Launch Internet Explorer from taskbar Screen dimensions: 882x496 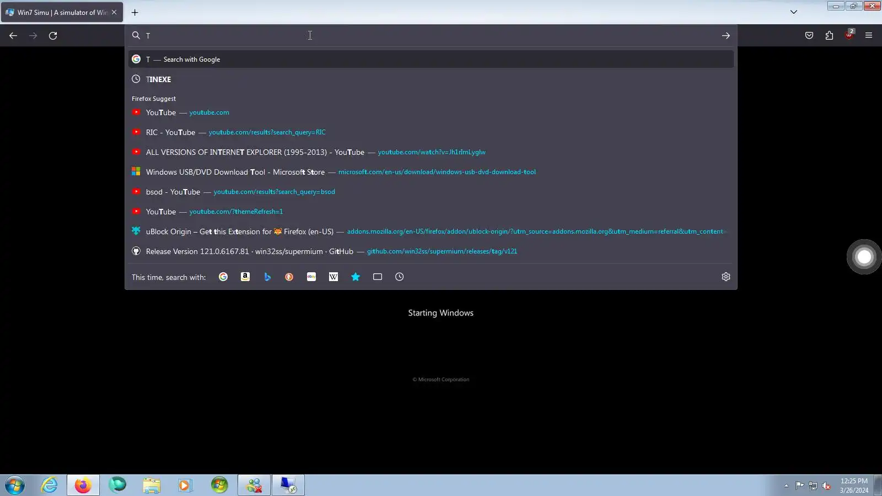[50, 486]
